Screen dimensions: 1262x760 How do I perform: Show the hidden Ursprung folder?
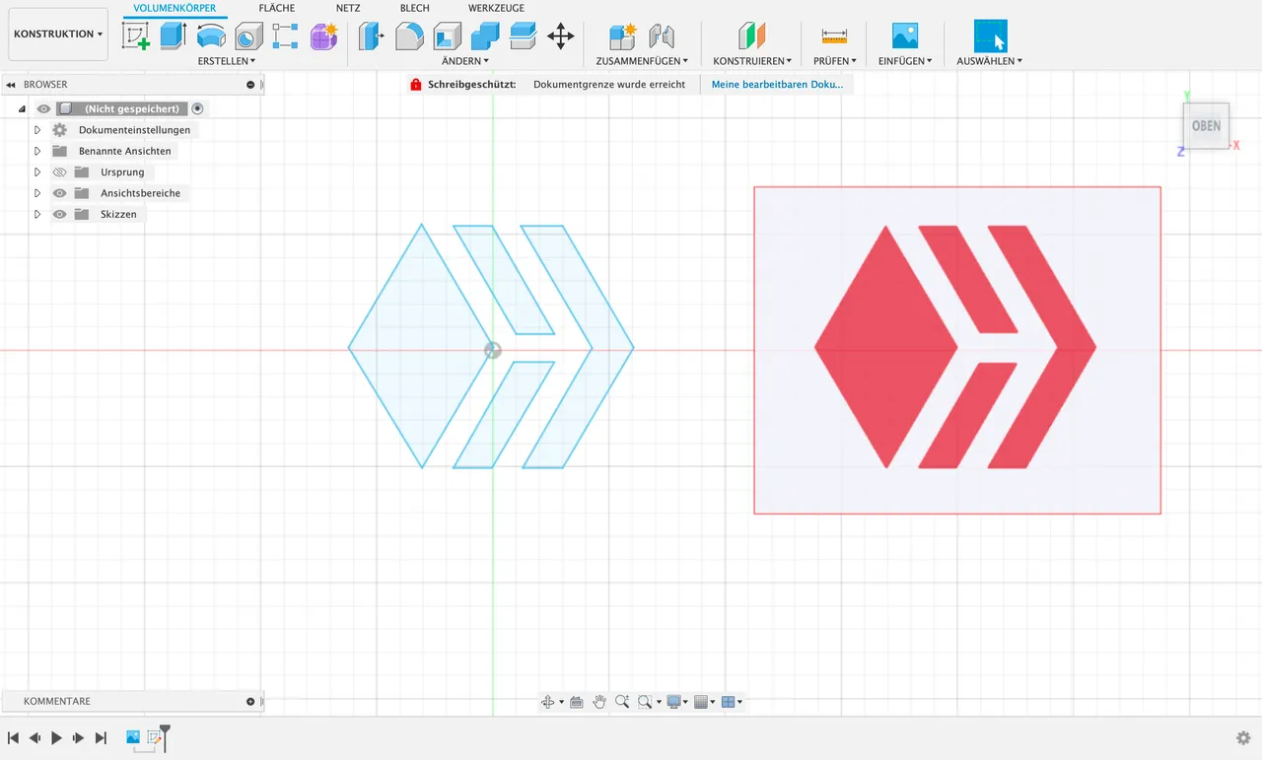[59, 173]
